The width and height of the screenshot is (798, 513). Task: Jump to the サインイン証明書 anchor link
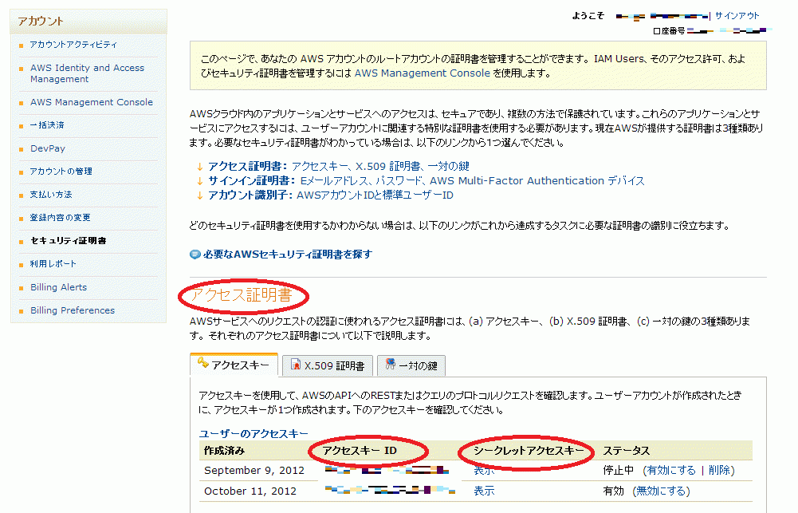click(427, 181)
